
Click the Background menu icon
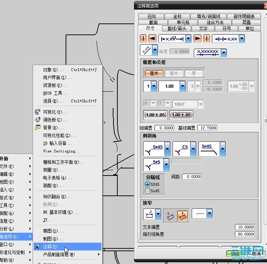point(38,128)
